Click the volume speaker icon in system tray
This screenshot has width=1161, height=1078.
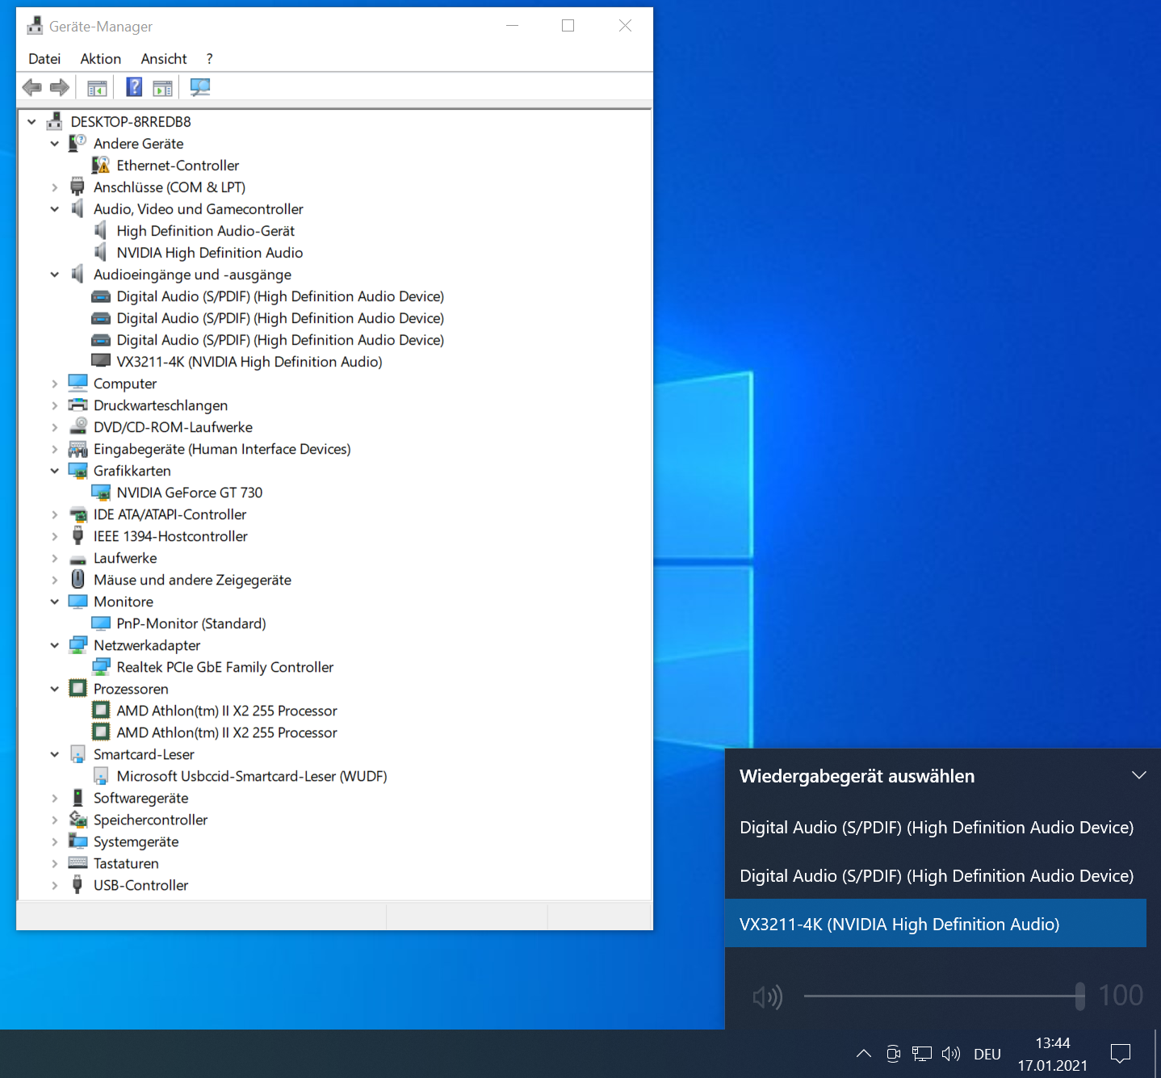[951, 1054]
